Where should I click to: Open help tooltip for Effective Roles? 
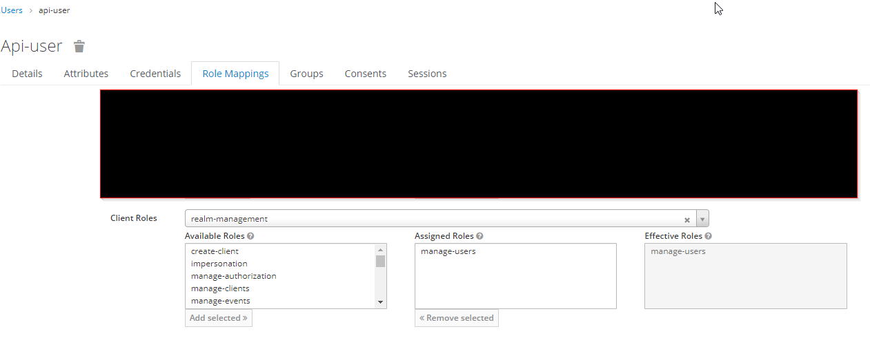click(708, 236)
